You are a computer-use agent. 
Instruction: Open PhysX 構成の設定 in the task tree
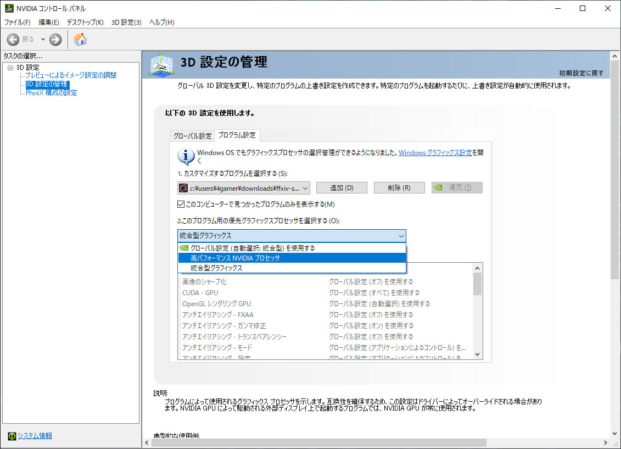click(x=52, y=93)
